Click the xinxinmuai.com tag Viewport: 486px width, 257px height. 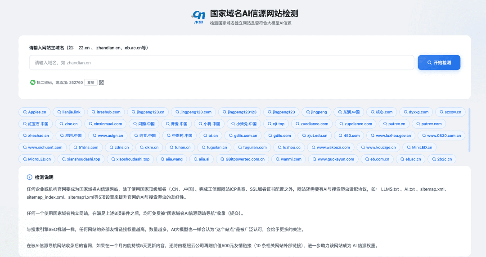pos(105,124)
